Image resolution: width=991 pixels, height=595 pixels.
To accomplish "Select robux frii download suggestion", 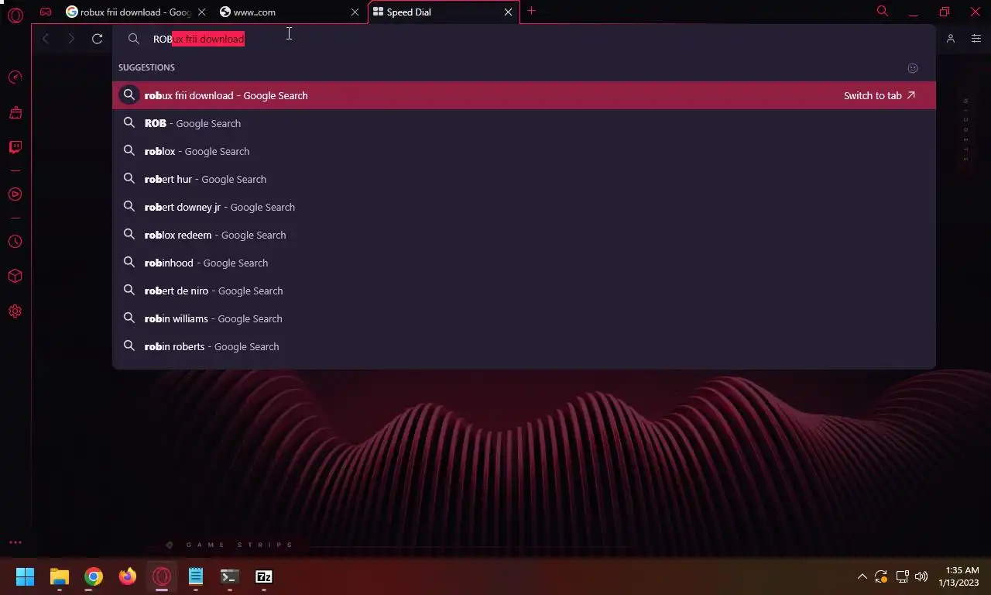I will coord(524,95).
